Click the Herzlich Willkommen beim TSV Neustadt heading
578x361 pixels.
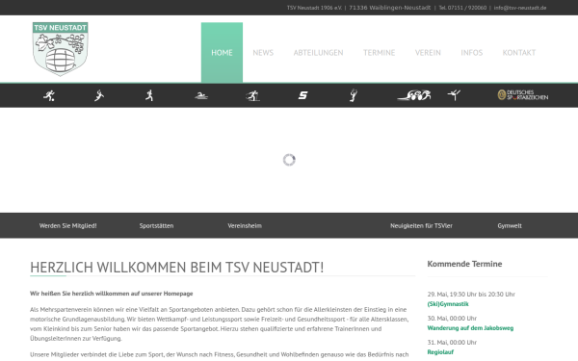177,267
